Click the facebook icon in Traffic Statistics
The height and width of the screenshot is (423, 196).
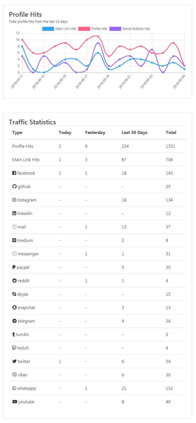(14, 173)
